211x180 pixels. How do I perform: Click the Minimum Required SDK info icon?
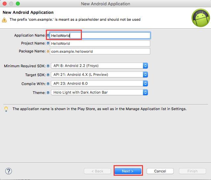click(48, 66)
